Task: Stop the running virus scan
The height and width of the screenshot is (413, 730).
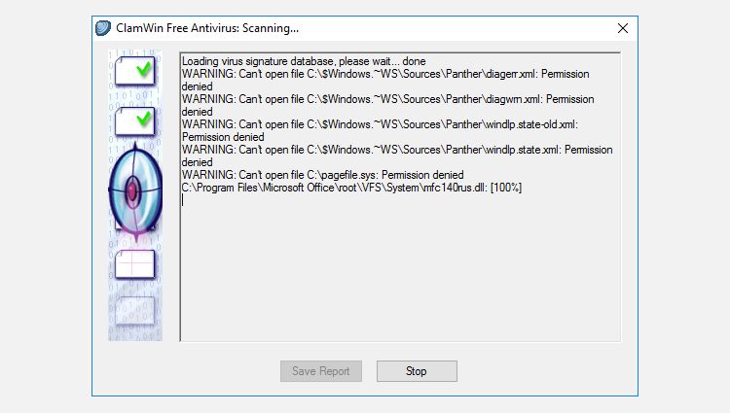Action: [417, 371]
